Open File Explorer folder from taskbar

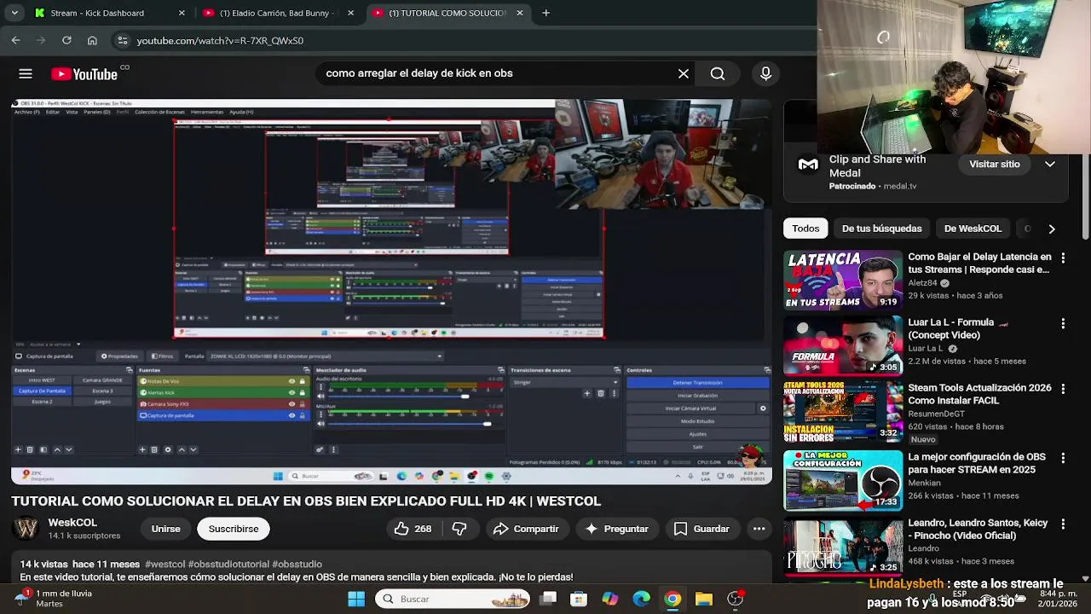point(703,599)
